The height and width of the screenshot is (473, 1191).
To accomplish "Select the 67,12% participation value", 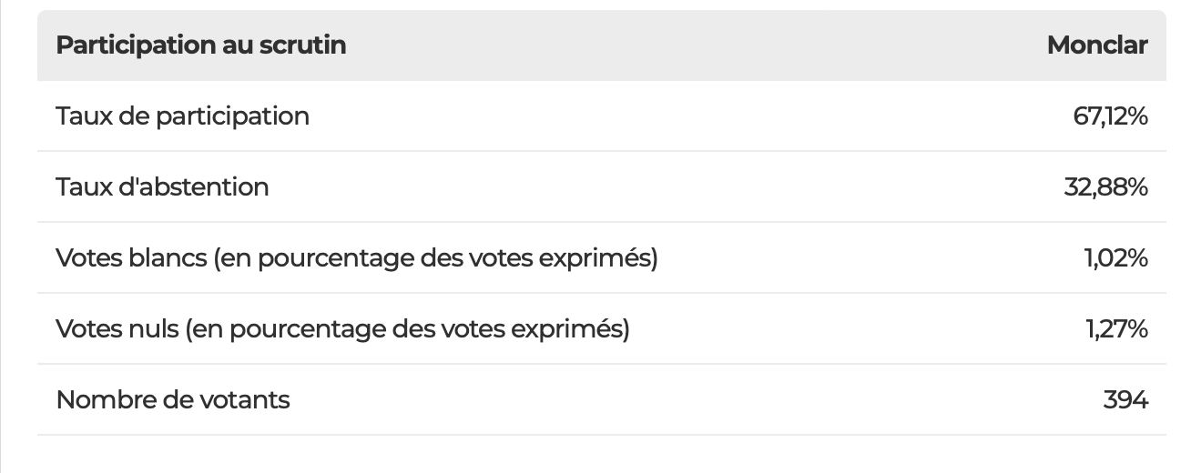I will click(x=1111, y=116).
